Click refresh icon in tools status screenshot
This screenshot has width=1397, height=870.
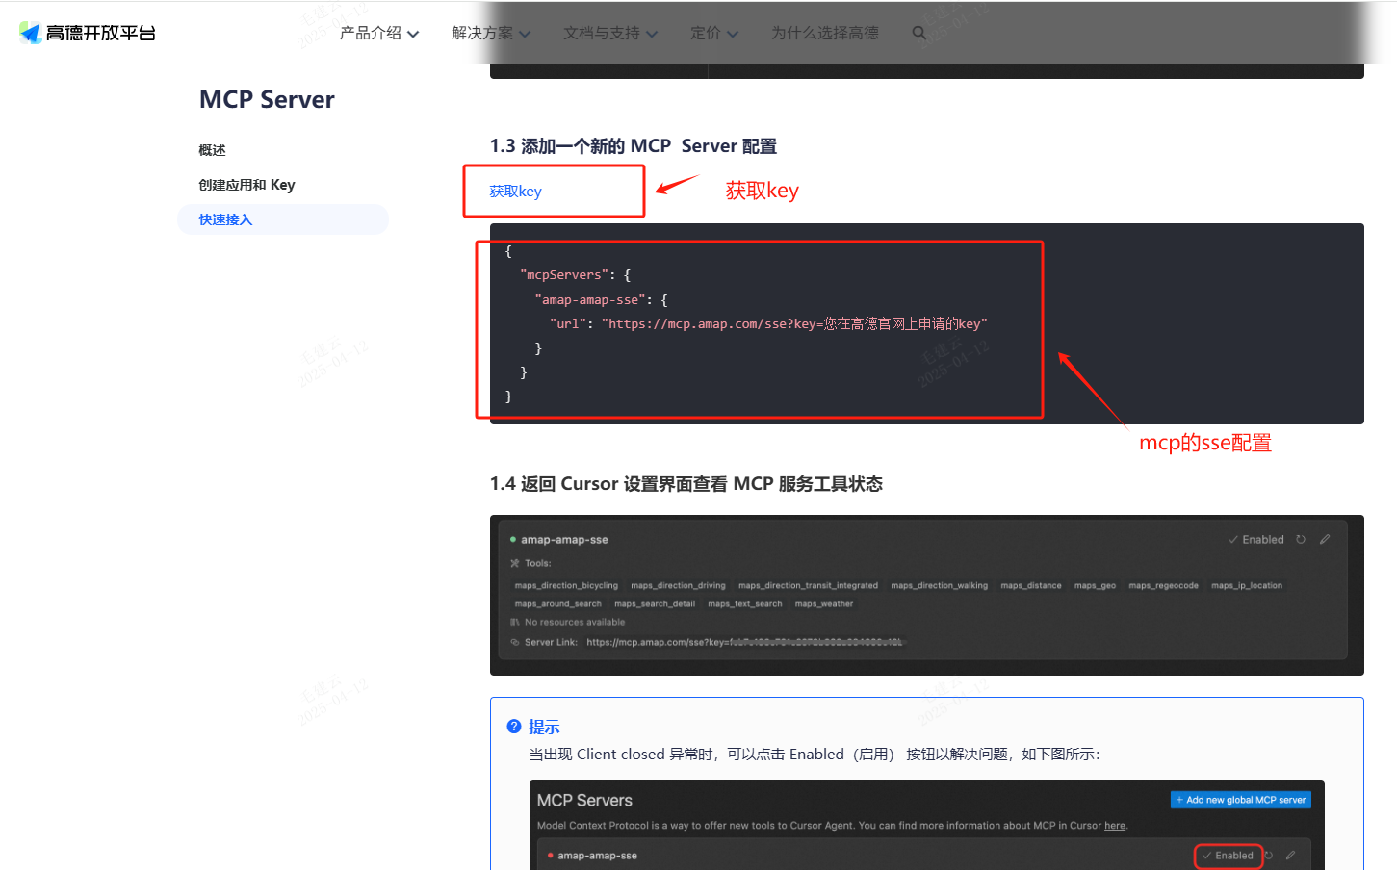pyautogui.click(x=1301, y=540)
